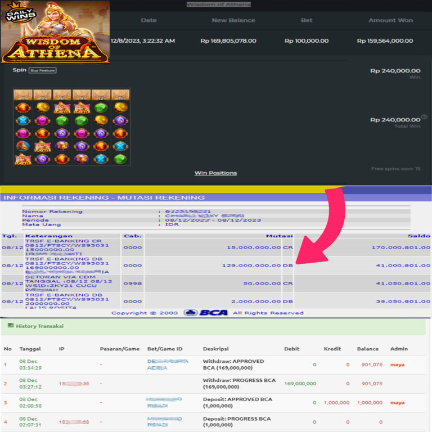Click the help icon beside Total Win
Viewport: 432px width, 432px height.
click(424, 118)
